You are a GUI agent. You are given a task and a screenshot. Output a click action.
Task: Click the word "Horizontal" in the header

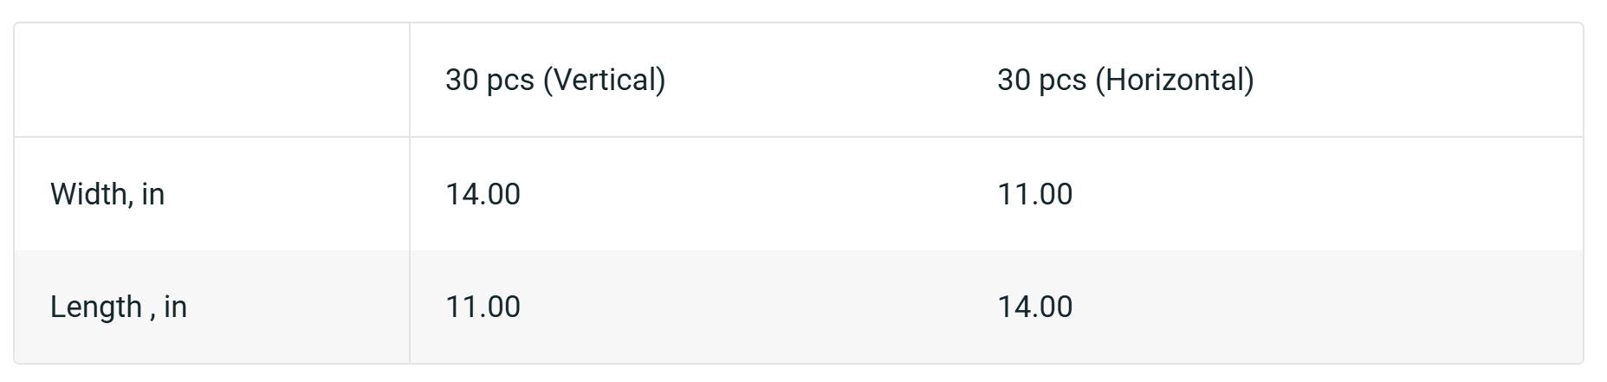tap(1175, 80)
